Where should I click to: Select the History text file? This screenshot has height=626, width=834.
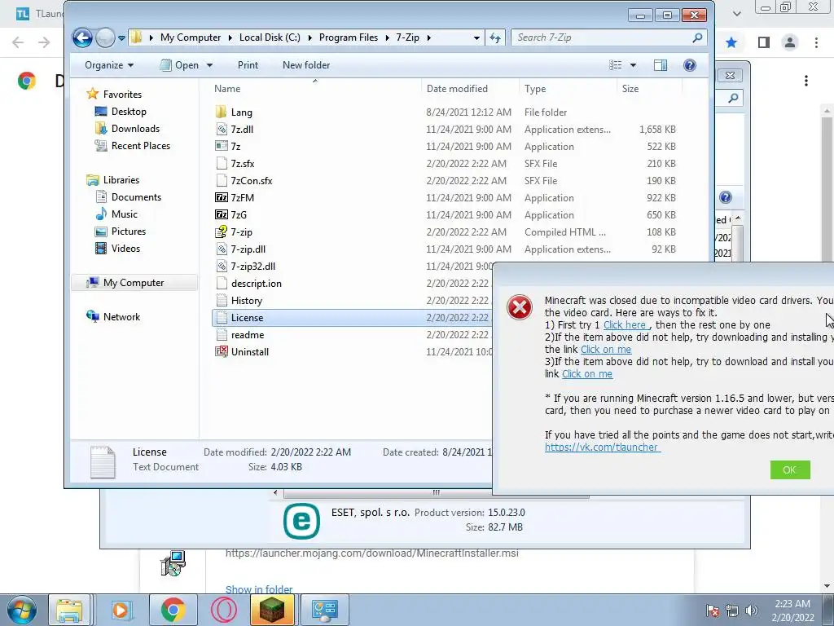click(x=246, y=300)
